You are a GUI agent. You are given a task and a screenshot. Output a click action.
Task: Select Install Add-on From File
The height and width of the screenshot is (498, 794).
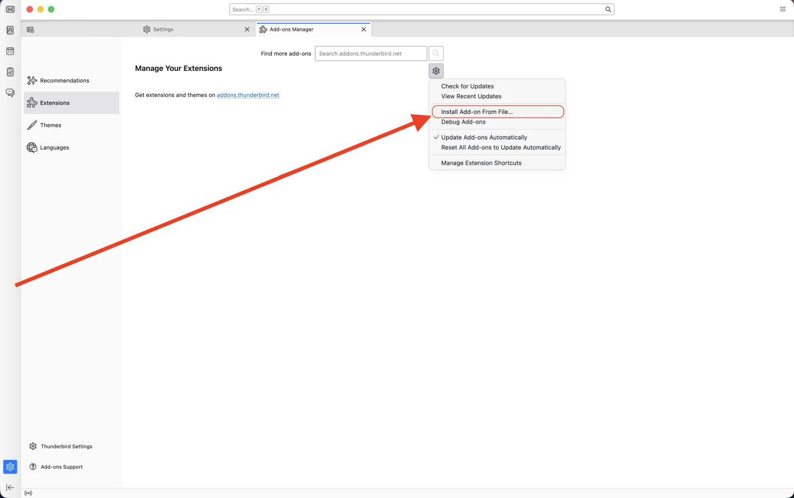tap(498, 112)
